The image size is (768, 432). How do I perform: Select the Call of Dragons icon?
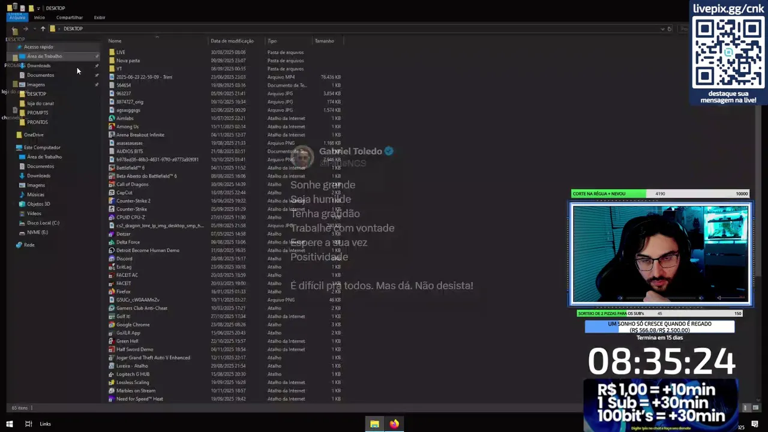pos(112,184)
